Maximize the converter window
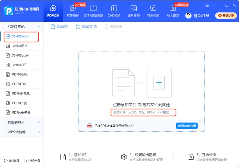239x167 pixels. click(227, 5)
